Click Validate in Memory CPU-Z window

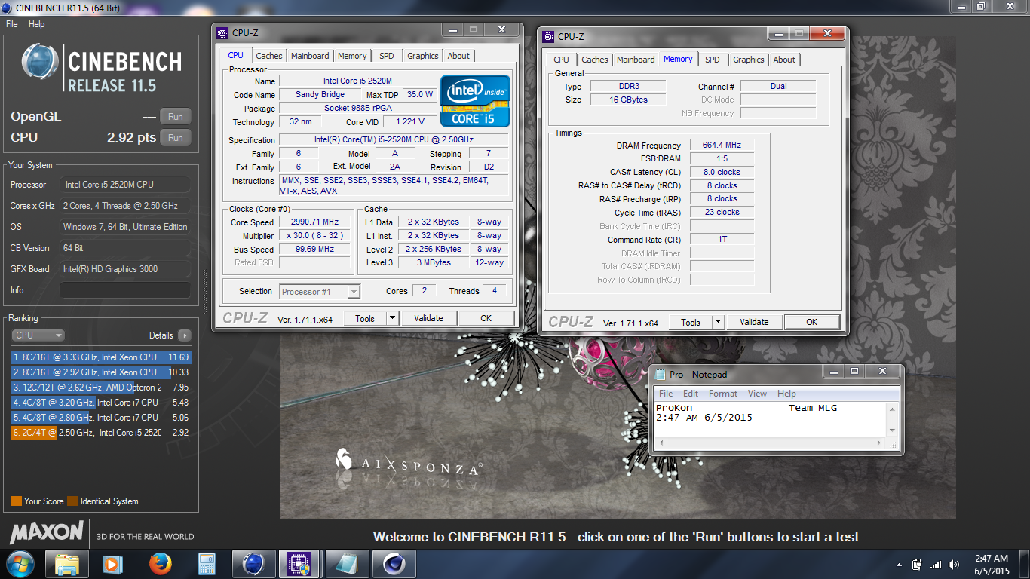click(754, 322)
